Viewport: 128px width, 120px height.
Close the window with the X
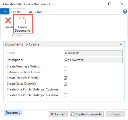coord(122,4)
